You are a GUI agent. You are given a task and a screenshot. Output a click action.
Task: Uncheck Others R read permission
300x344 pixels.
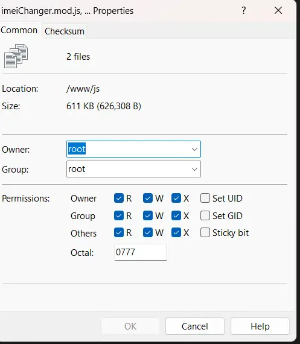coord(119,232)
